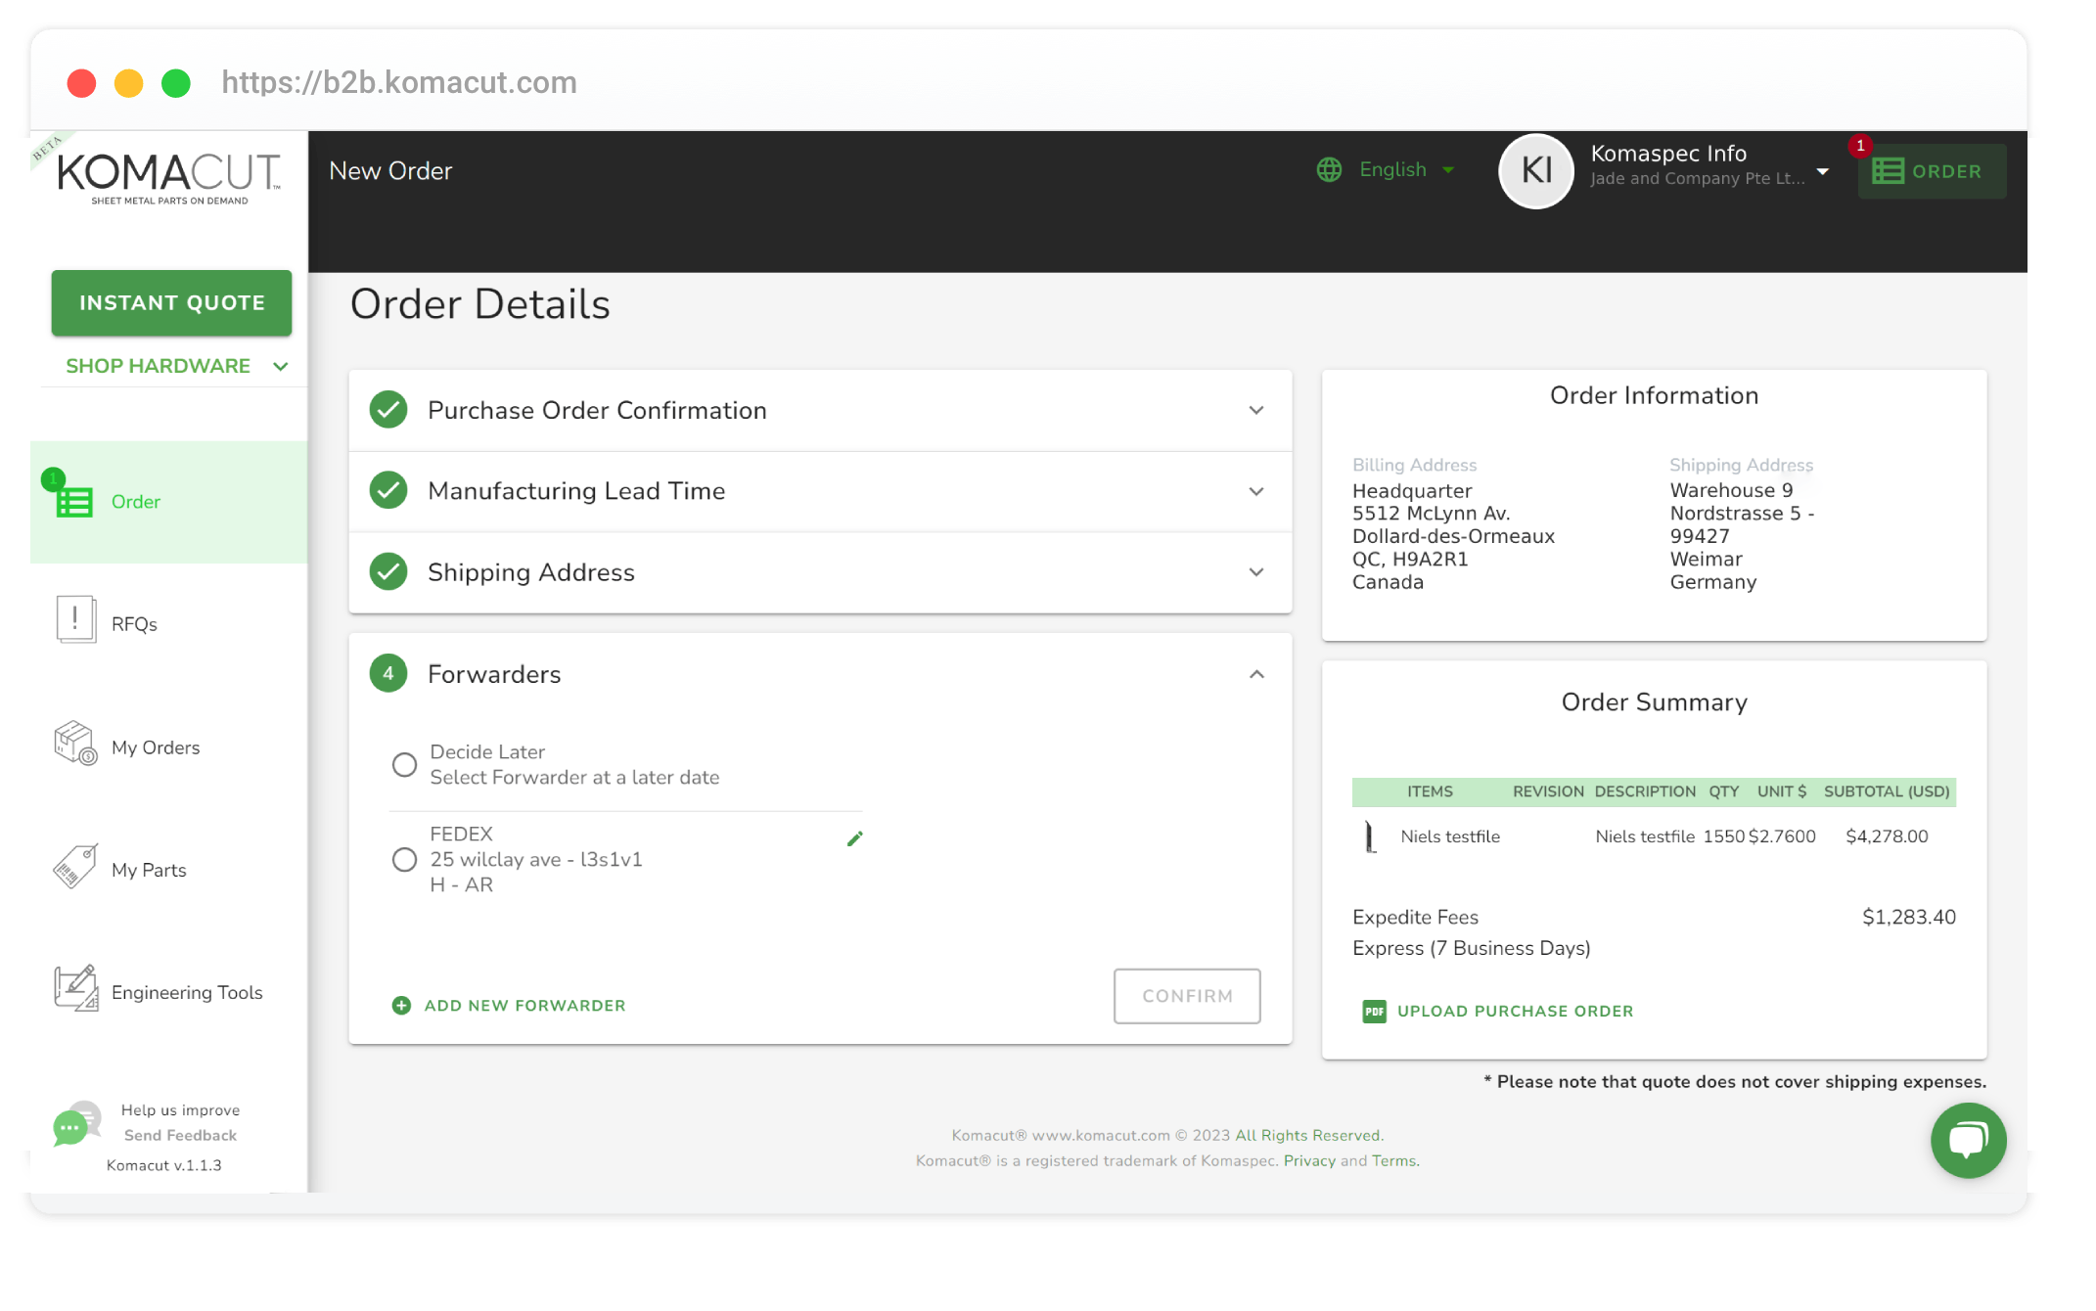This screenshot has width=2096, height=1311.
Task: Open the Order menu in sidebar
Action: (135, 502)
